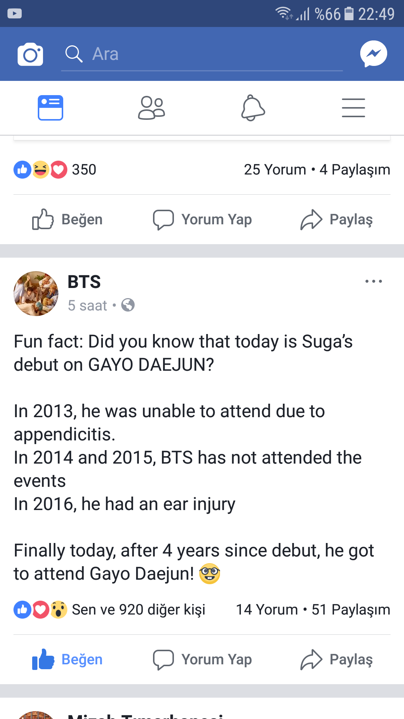Open the camera icon in header
Screen dimensions: 404x719
(30, 54)
